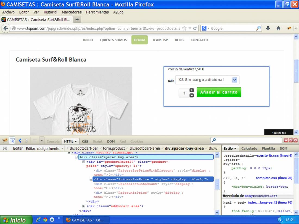Viewport: 299px width, 224px height.
Task: Select form.product in breadcrumb path
Action: pos(114,148)
